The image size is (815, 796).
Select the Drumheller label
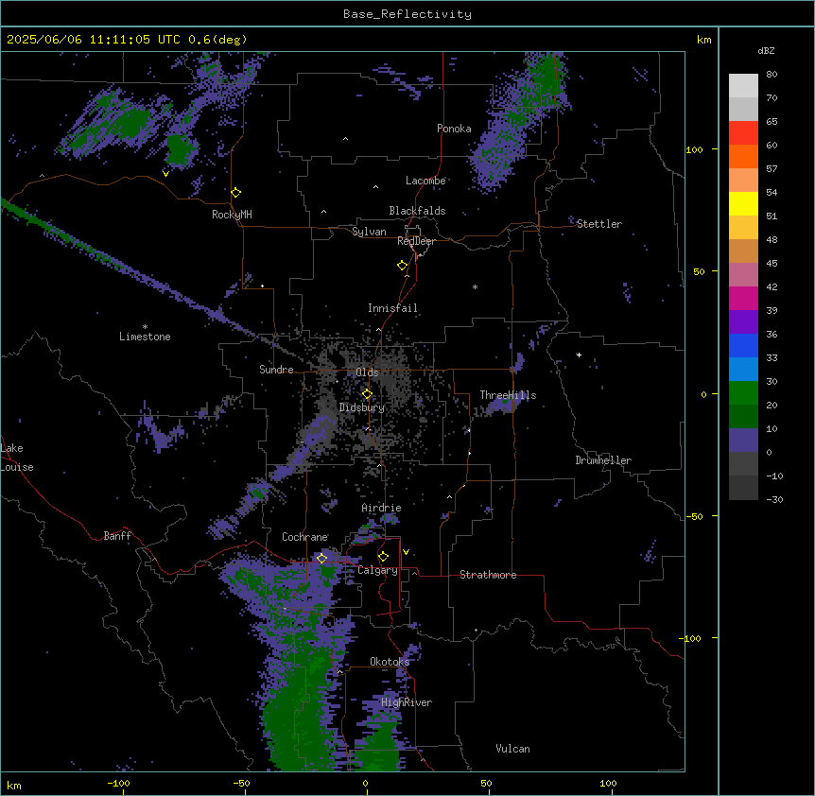[603, 460]
